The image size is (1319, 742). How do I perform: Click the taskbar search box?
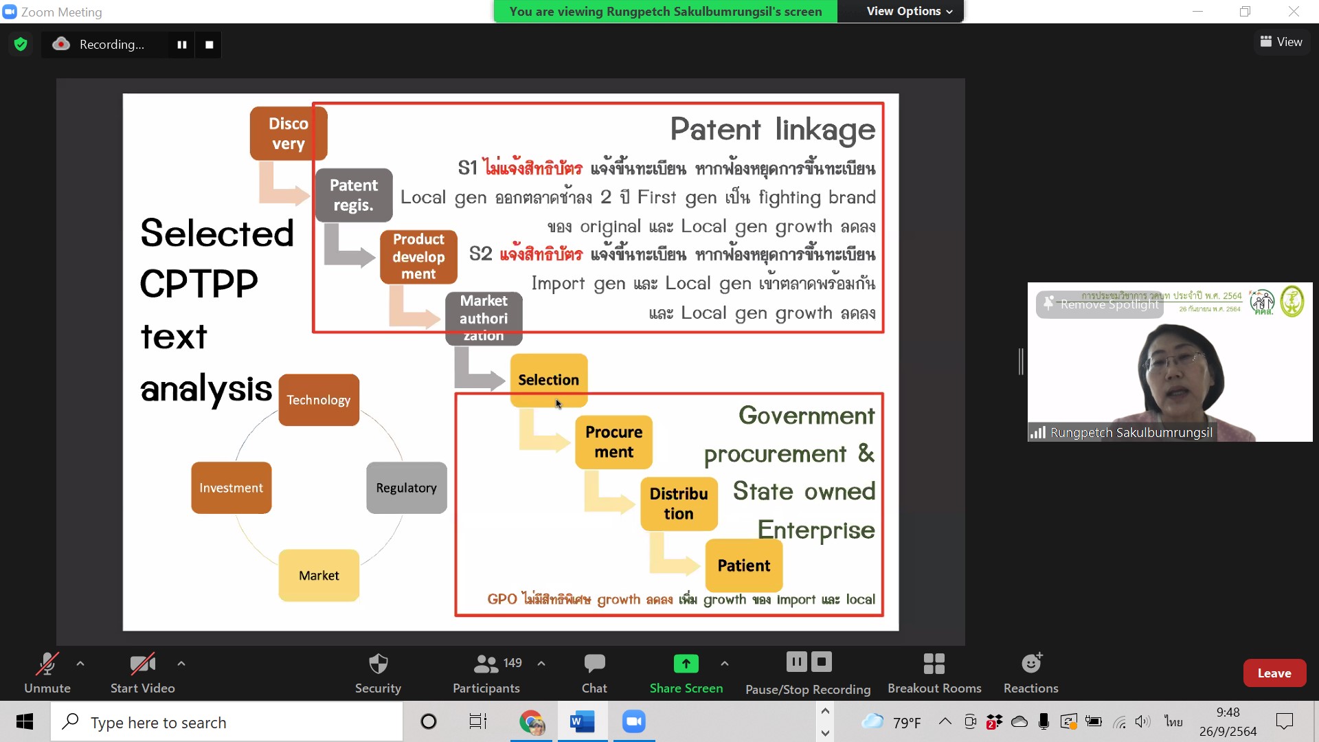tap(227, 722)
